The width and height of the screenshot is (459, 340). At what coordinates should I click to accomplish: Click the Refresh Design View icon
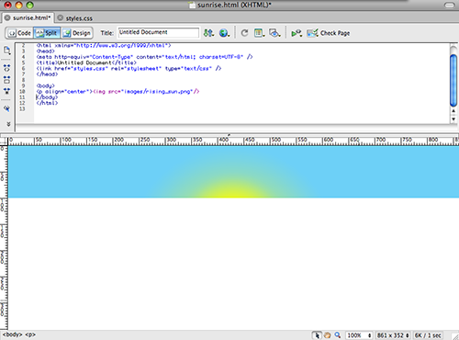click(244, 33)
